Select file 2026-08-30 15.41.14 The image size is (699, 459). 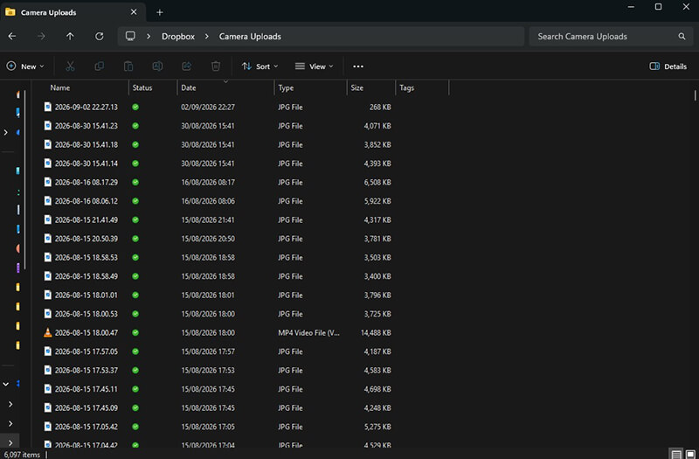[x=86, y=163]
